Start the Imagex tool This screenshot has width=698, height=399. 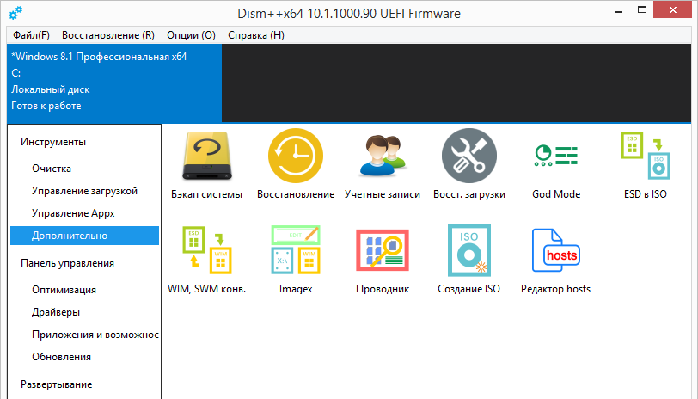(x=295, y=251)
